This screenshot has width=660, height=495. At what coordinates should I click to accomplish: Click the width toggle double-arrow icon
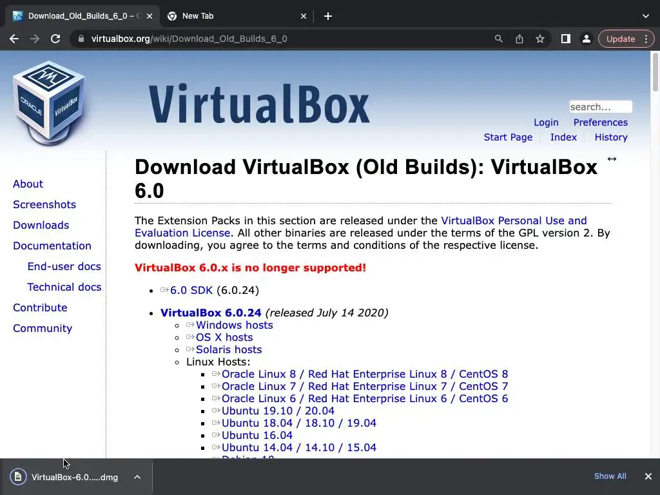(x=612, y=159)
